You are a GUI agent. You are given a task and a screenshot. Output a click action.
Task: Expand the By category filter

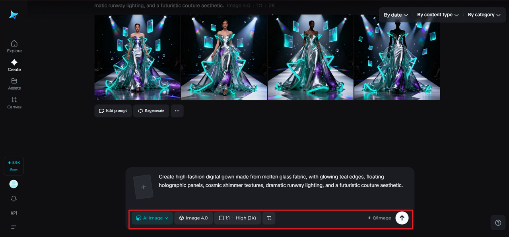(484, 15)
